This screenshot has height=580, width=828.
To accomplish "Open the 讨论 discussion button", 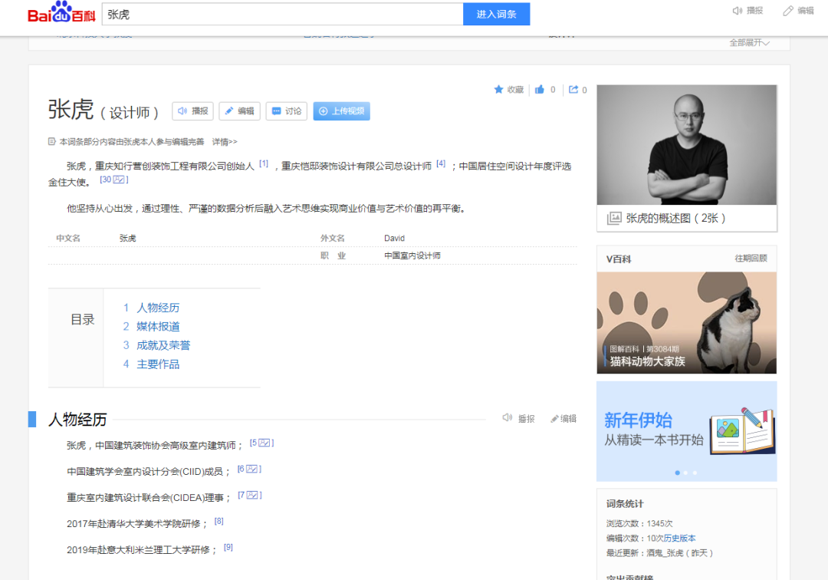I will [x=286, y=111].
